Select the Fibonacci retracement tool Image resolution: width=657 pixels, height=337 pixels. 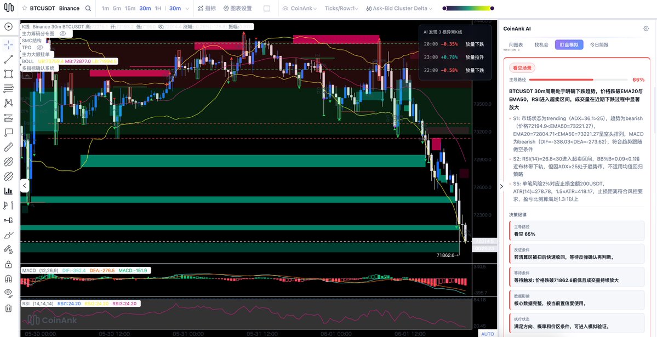[x=8, y=118]
